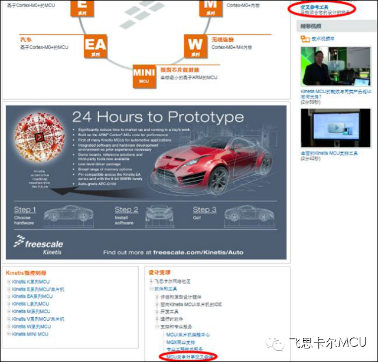378x362 pixels.
Task: Expand the Kinetis K系列MCU tree node
Action: [x=9, y=282]
